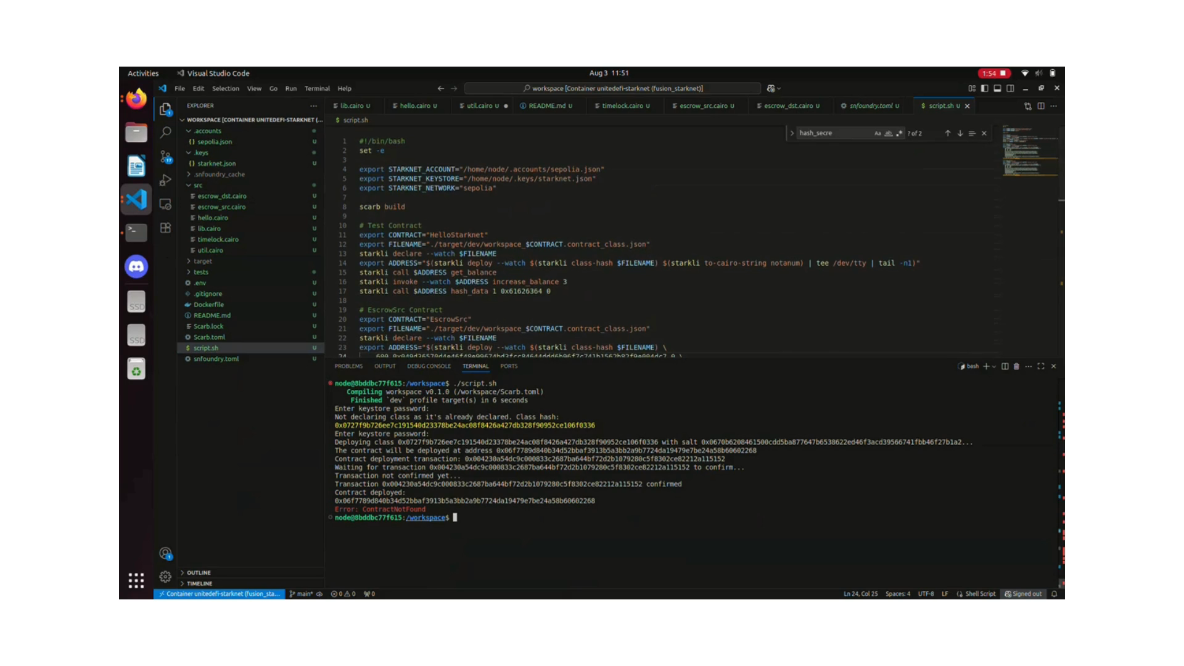Go to next find match arrow
The image size is (1184, 666).
click(960, 133)
